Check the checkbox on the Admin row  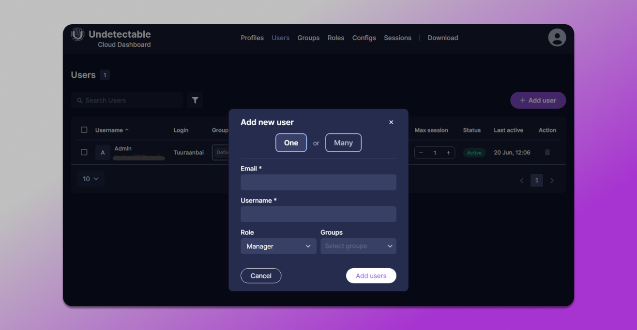coord(84,152)
